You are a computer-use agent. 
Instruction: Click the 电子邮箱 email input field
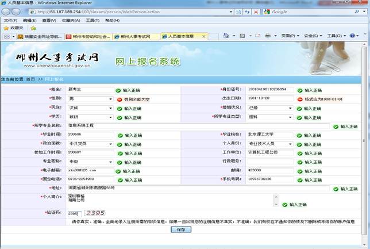coord(91,170)
